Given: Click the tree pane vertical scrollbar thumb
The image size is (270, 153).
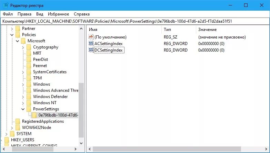Looking at the screenshot, I should pos(81,110).
